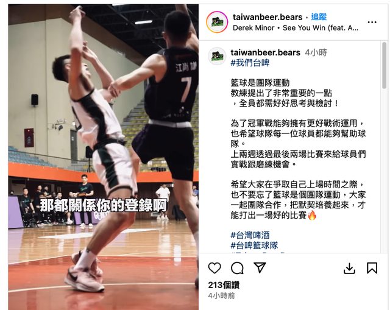Download the post using the arrow icon
Screen dimensions: 390x310
(349, 268)
